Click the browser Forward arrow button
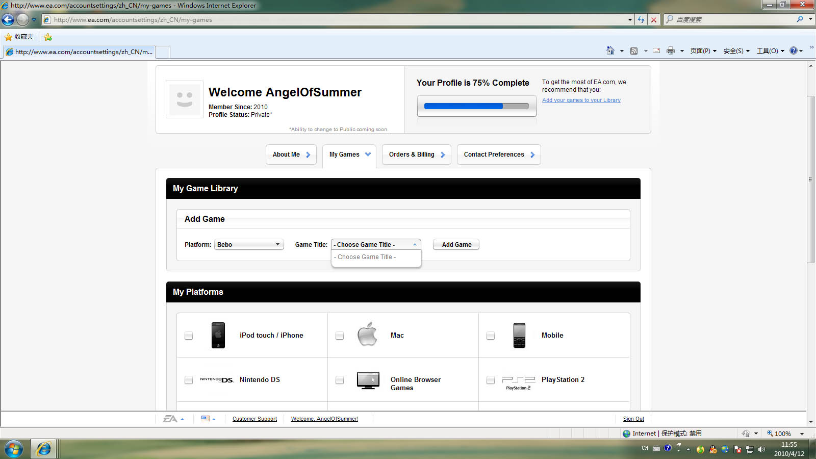The width and height of the screenshot is (816, 459). [22, 20]
